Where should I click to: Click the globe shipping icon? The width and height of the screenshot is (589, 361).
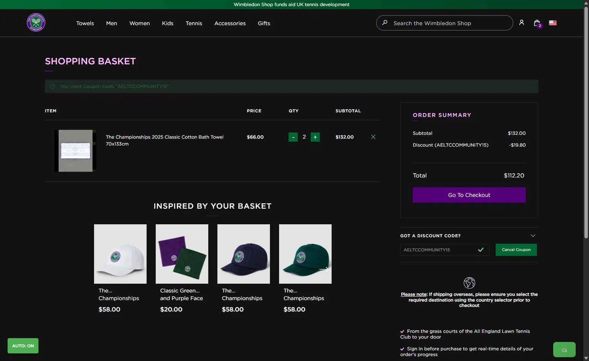click(x=469, y=283)
